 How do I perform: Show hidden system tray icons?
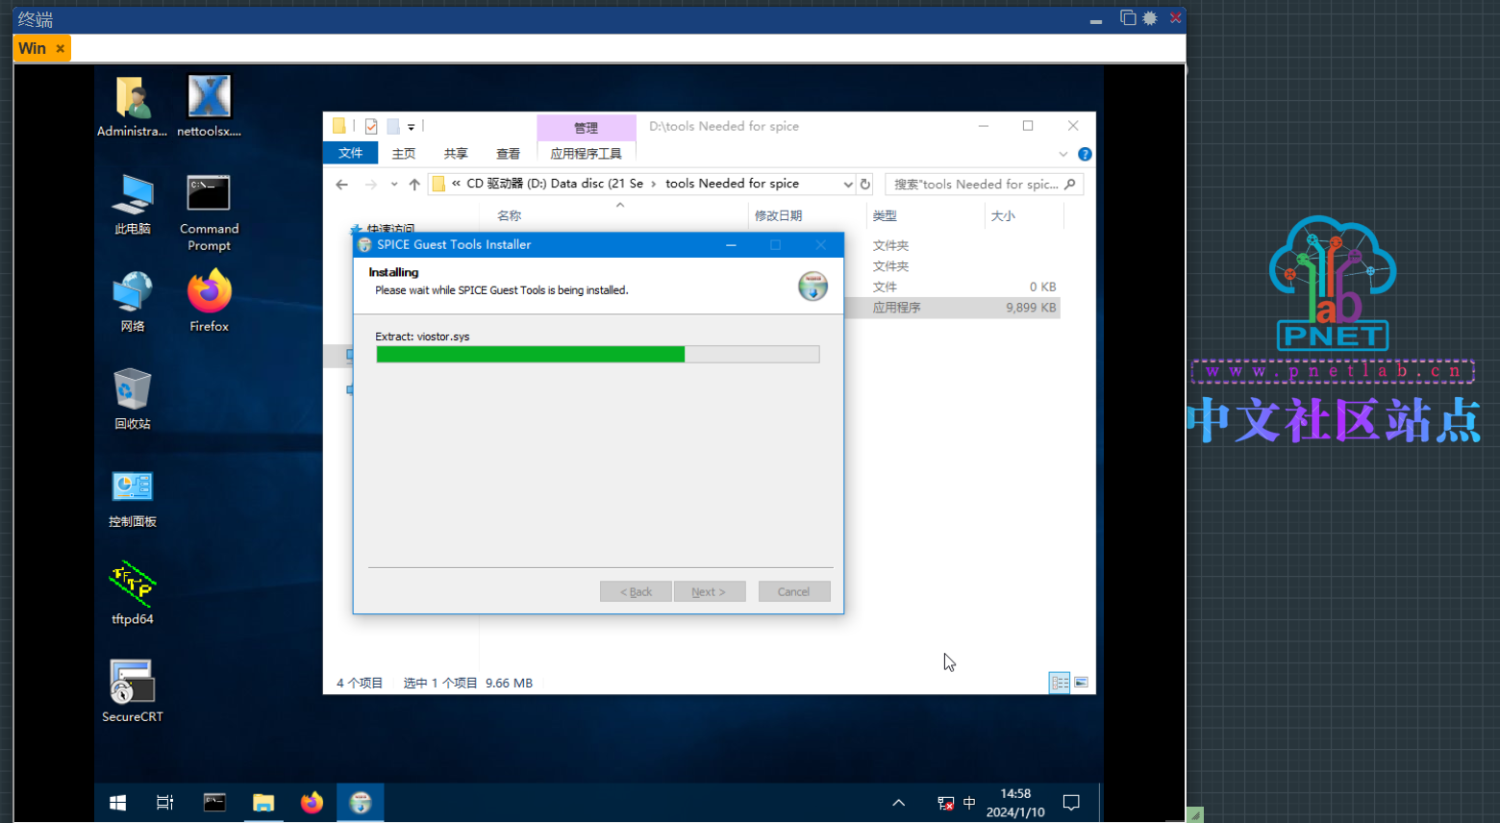(x=898, y=803)
